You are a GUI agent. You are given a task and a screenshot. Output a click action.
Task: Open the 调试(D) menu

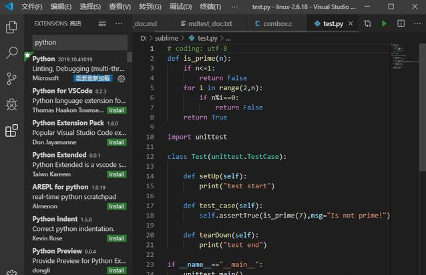click(180, 7)
